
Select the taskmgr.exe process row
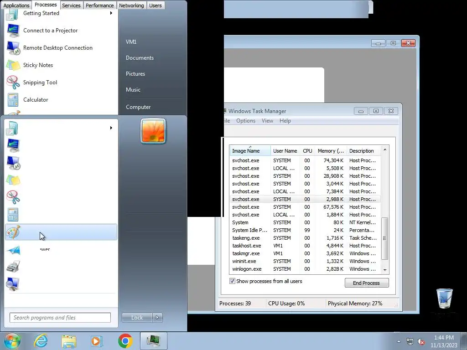[x=305, y=253]
